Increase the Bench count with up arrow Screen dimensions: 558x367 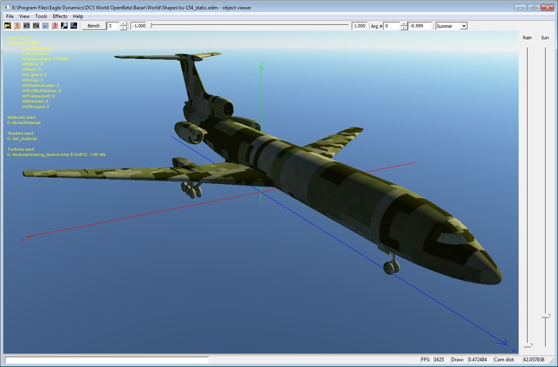point(123,24)
